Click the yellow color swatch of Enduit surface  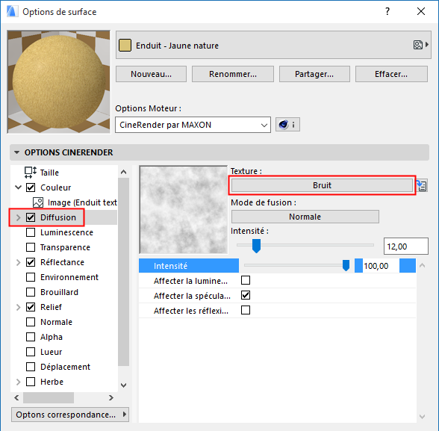[125, 46]
